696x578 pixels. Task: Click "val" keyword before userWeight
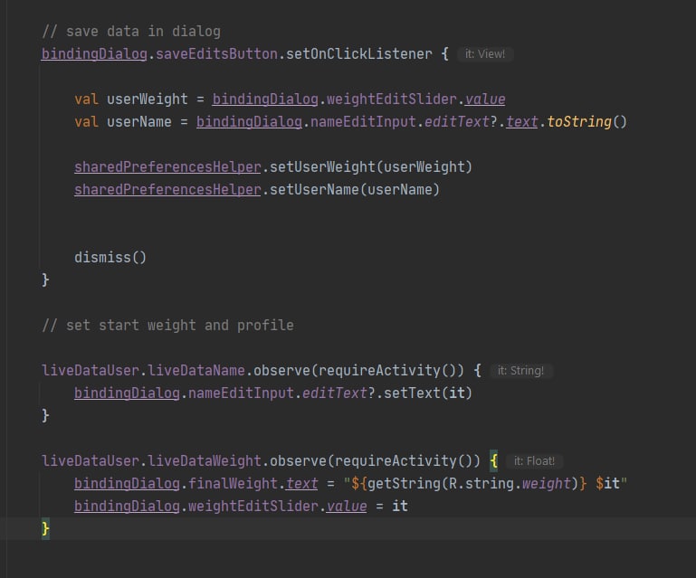(x=86, y=99)
